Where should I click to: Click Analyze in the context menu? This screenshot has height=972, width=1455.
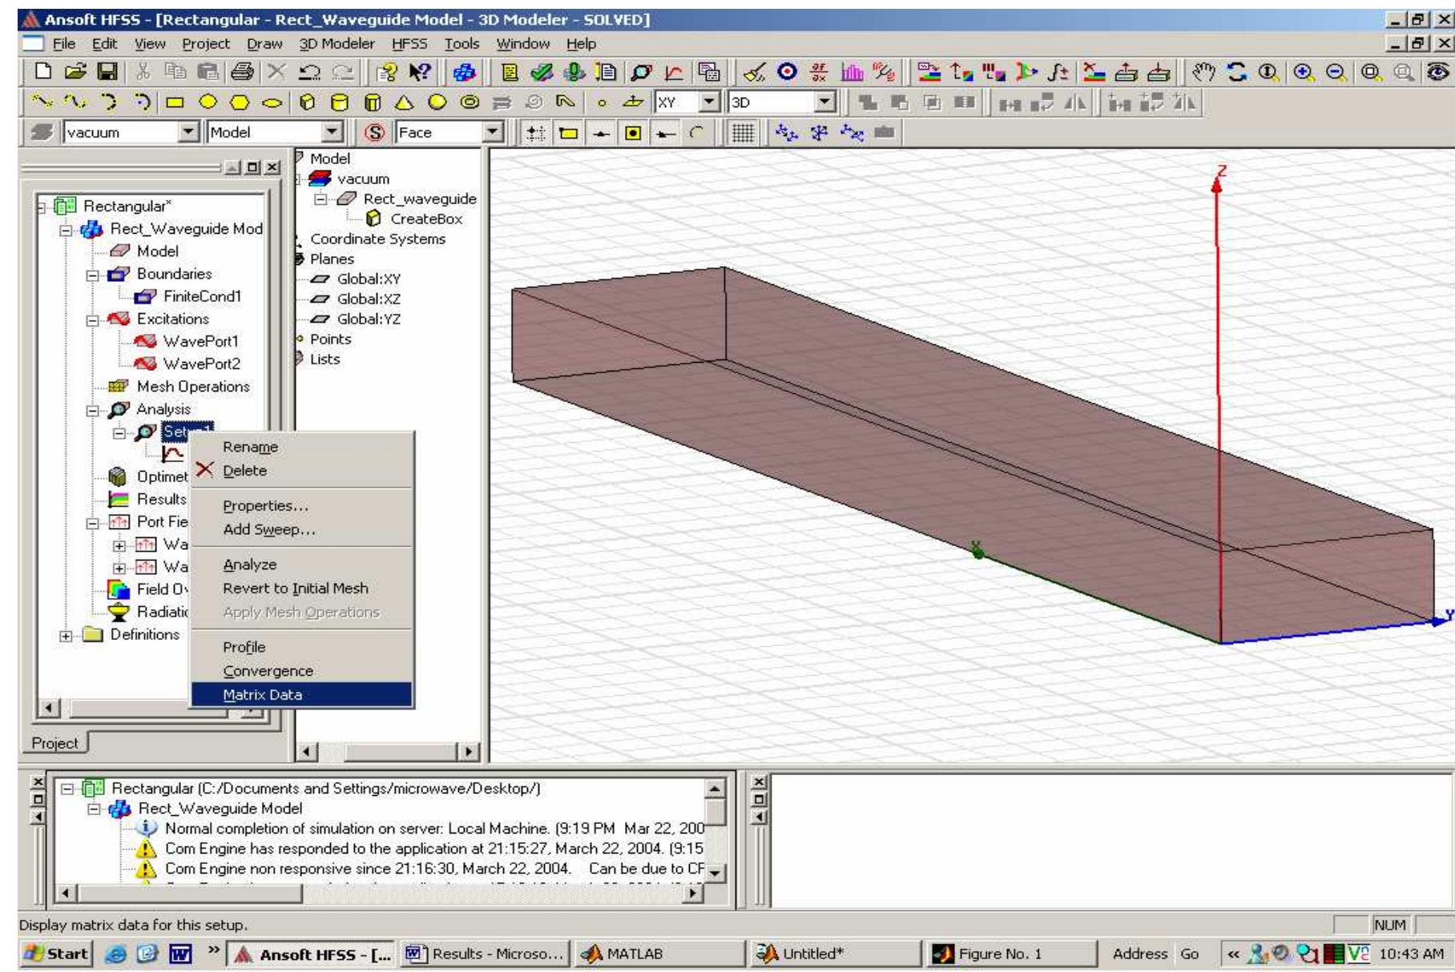[x=248, y=564]
